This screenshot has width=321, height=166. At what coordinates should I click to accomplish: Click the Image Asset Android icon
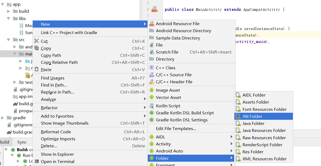152,90
